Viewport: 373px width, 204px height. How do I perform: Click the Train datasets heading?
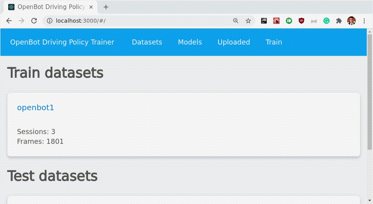pyautogui.click(x=55, y=73)
